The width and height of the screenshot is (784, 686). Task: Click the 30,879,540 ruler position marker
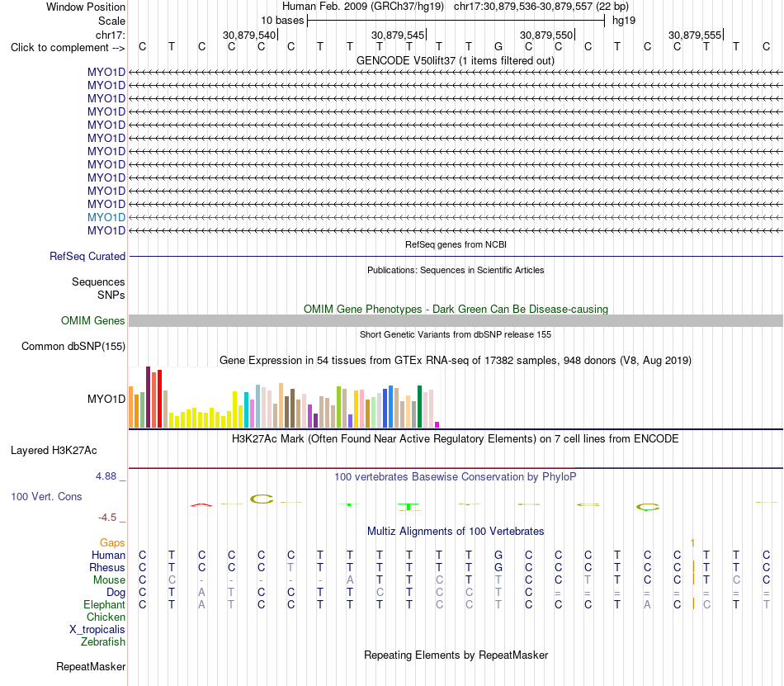[249, 35]
